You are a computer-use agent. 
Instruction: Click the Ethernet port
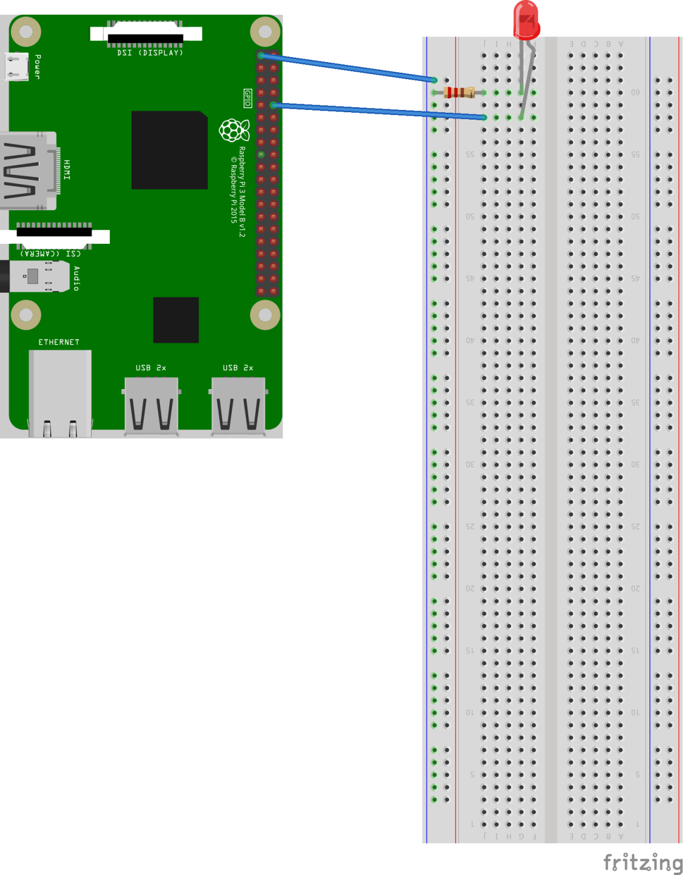tap(60, 394)
